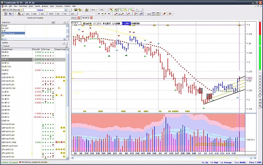Image resolution: width=263 pixels, height=165 pixels.
Task: Click the third red line drawing tool icon
Action: (x=129, y=14)
